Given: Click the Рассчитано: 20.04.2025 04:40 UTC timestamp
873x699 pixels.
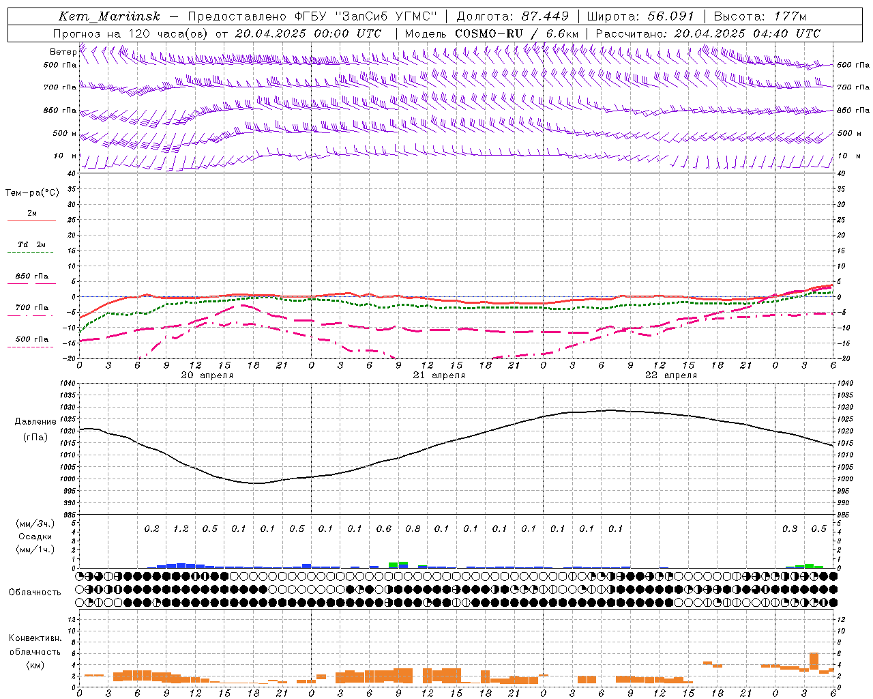Looking at the screenshot, I should tap(708, 33).
